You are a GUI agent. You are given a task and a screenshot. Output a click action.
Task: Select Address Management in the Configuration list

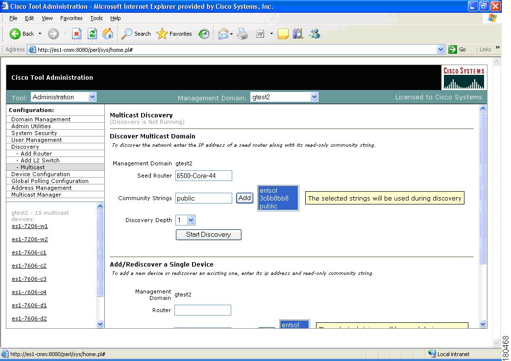[x=55, y=188]
